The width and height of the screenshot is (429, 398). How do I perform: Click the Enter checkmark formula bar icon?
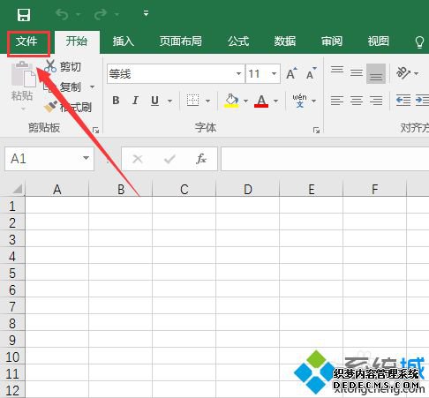[169, 159]
